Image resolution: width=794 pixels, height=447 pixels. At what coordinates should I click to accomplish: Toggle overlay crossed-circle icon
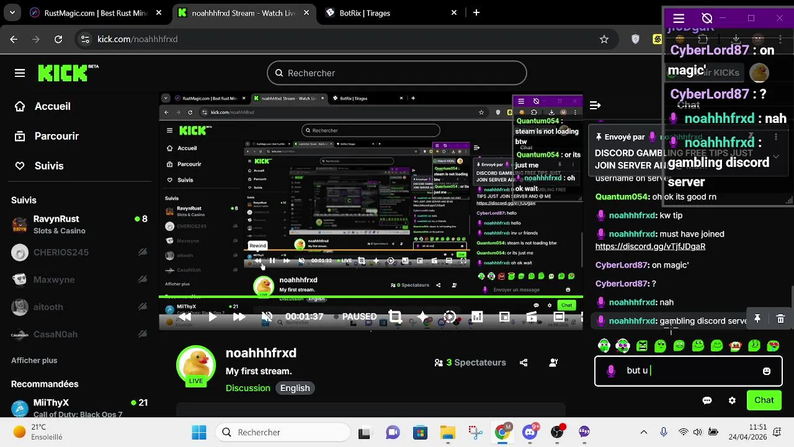[707, 19]
